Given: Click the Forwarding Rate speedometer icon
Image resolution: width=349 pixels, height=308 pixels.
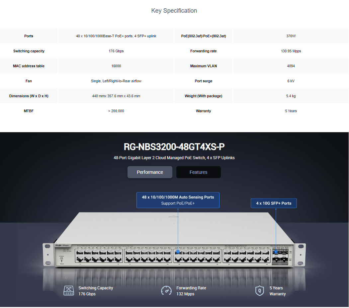Looking at the screenshot, I should (166, 291).
